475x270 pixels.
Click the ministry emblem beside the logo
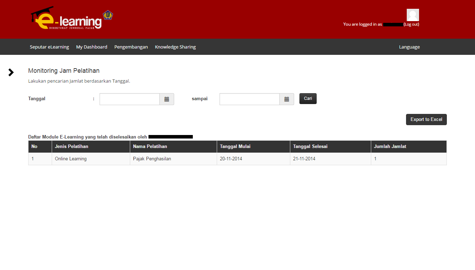pyautogui.click(x=108, y=15)
